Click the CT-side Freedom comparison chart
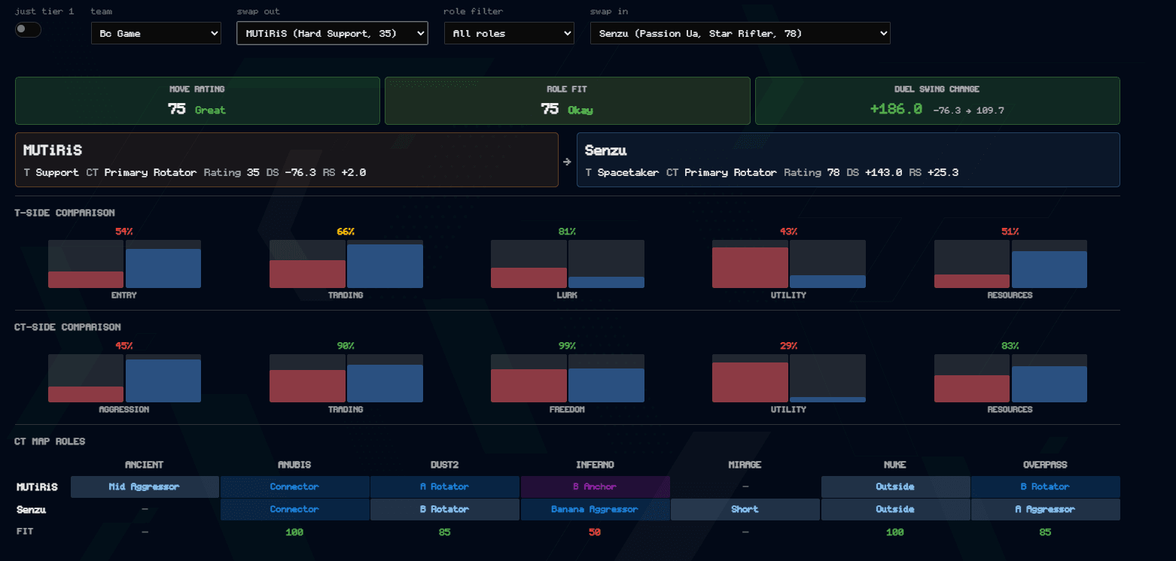This screenshot has height=561, width=1176. (568, 378)
